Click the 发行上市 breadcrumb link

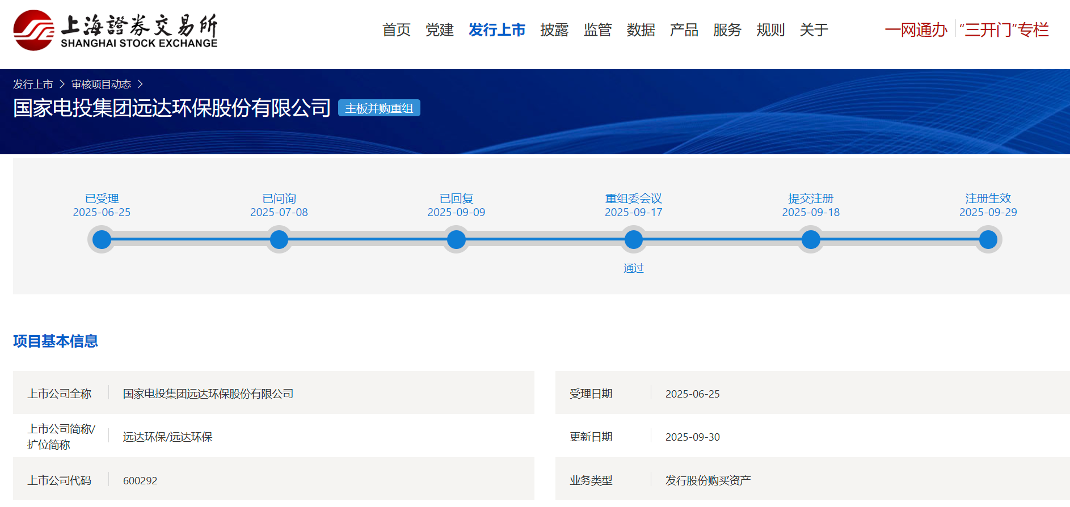(x=33, y=84)
